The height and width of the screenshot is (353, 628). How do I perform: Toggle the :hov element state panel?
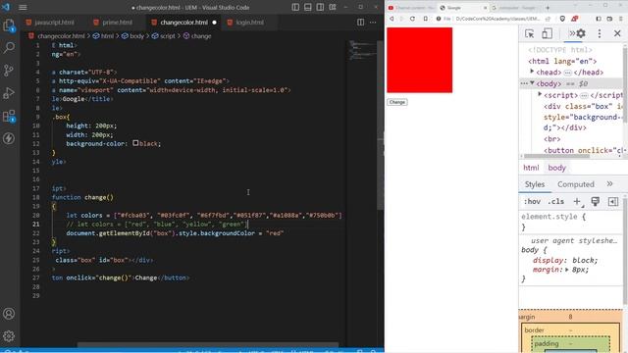click(532, 202)
